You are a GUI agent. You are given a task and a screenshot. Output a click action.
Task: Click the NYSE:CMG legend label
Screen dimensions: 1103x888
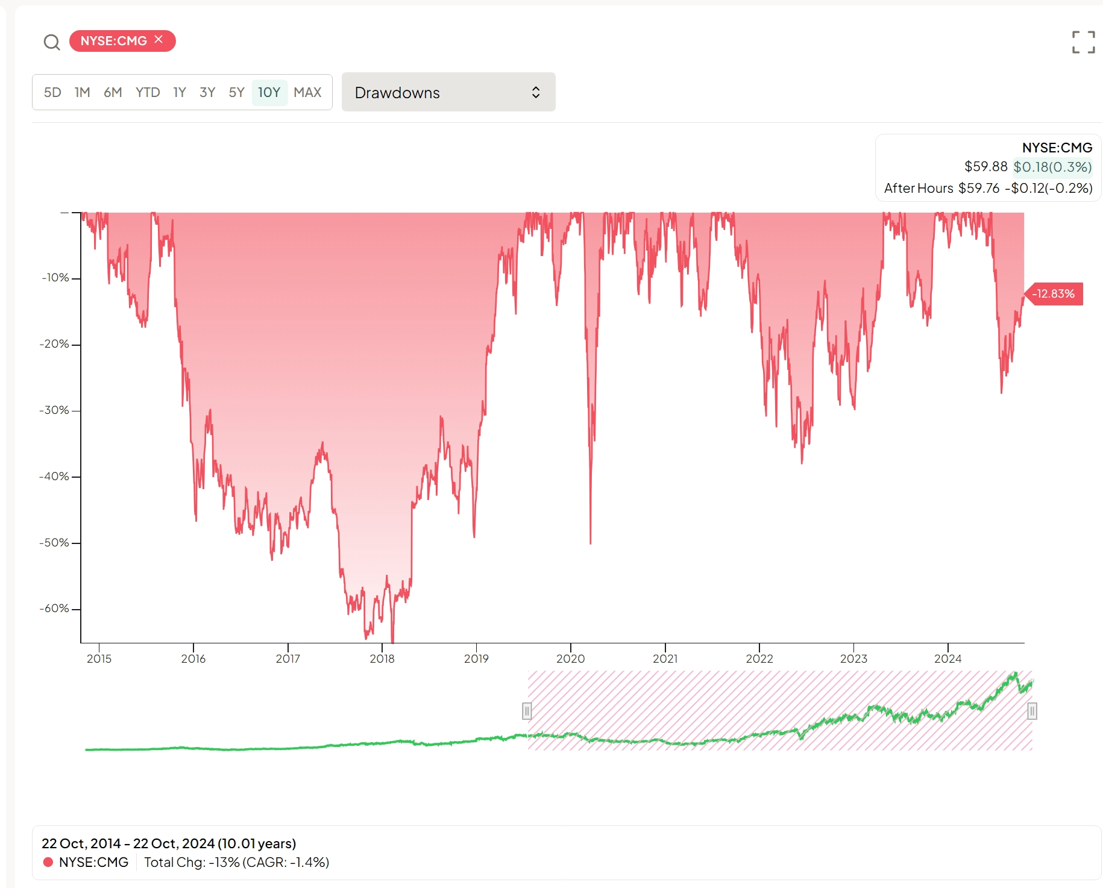pyautogui.click(x=93, y=862)
